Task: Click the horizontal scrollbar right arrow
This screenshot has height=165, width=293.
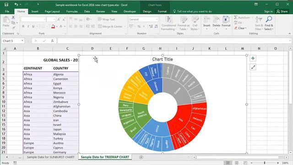Action: (287, 157)
